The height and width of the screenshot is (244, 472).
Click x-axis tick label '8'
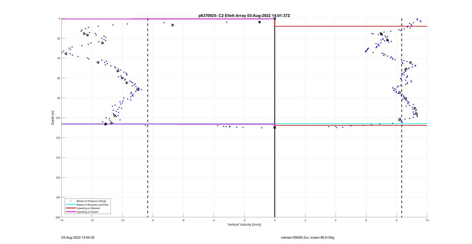coord(396,220)
